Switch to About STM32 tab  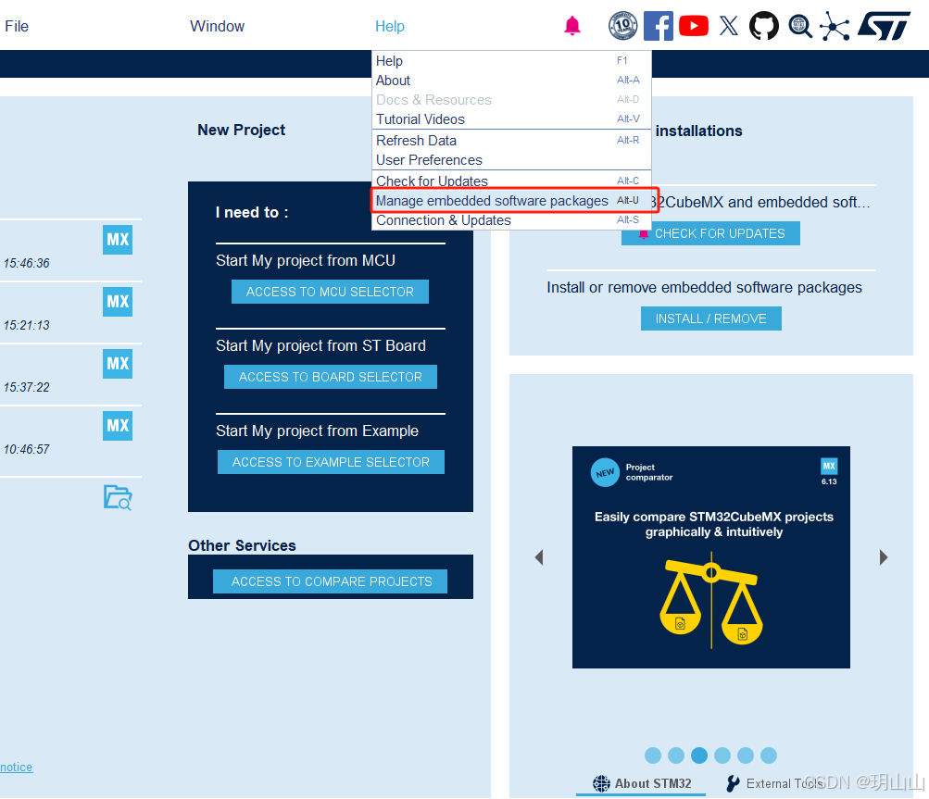coord(642,783)
